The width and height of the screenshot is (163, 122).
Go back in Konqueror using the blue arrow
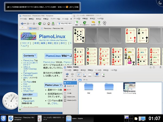[x=22, y=24]
